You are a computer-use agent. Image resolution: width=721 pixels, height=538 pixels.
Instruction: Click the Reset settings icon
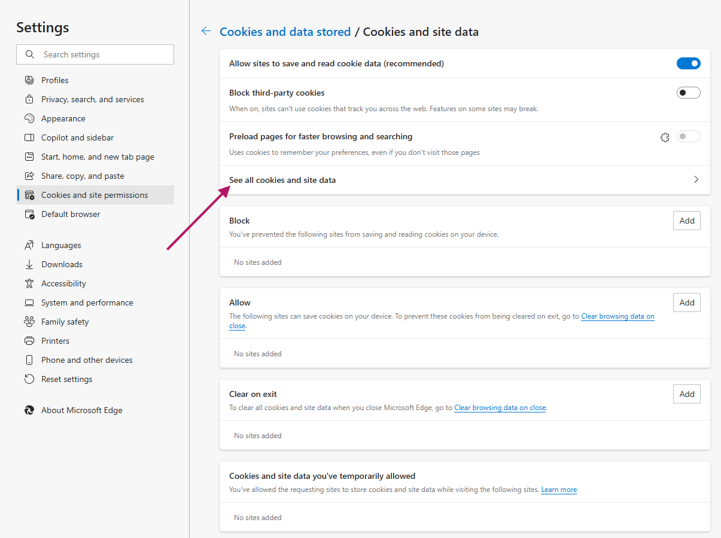coord(29,379)
